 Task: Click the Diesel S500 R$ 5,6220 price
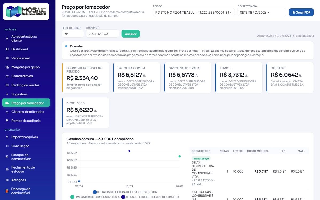point(80,110)
